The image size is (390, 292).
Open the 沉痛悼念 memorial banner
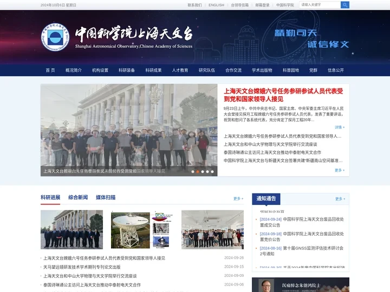click(x=301, y=285)
